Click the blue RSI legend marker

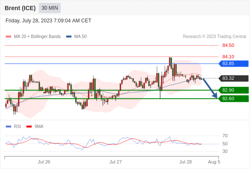[x=8, y=127]
